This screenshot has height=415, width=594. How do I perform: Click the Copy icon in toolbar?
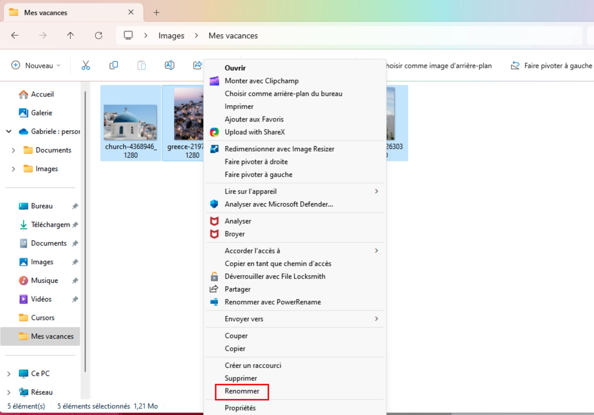pyautogui.click(x=113, y=65)
